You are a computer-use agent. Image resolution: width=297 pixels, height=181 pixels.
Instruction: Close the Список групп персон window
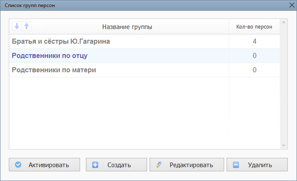point(292,5)
